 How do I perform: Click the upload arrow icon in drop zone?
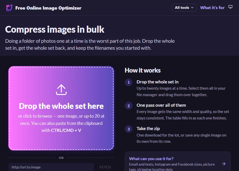(x=61, y=90)
